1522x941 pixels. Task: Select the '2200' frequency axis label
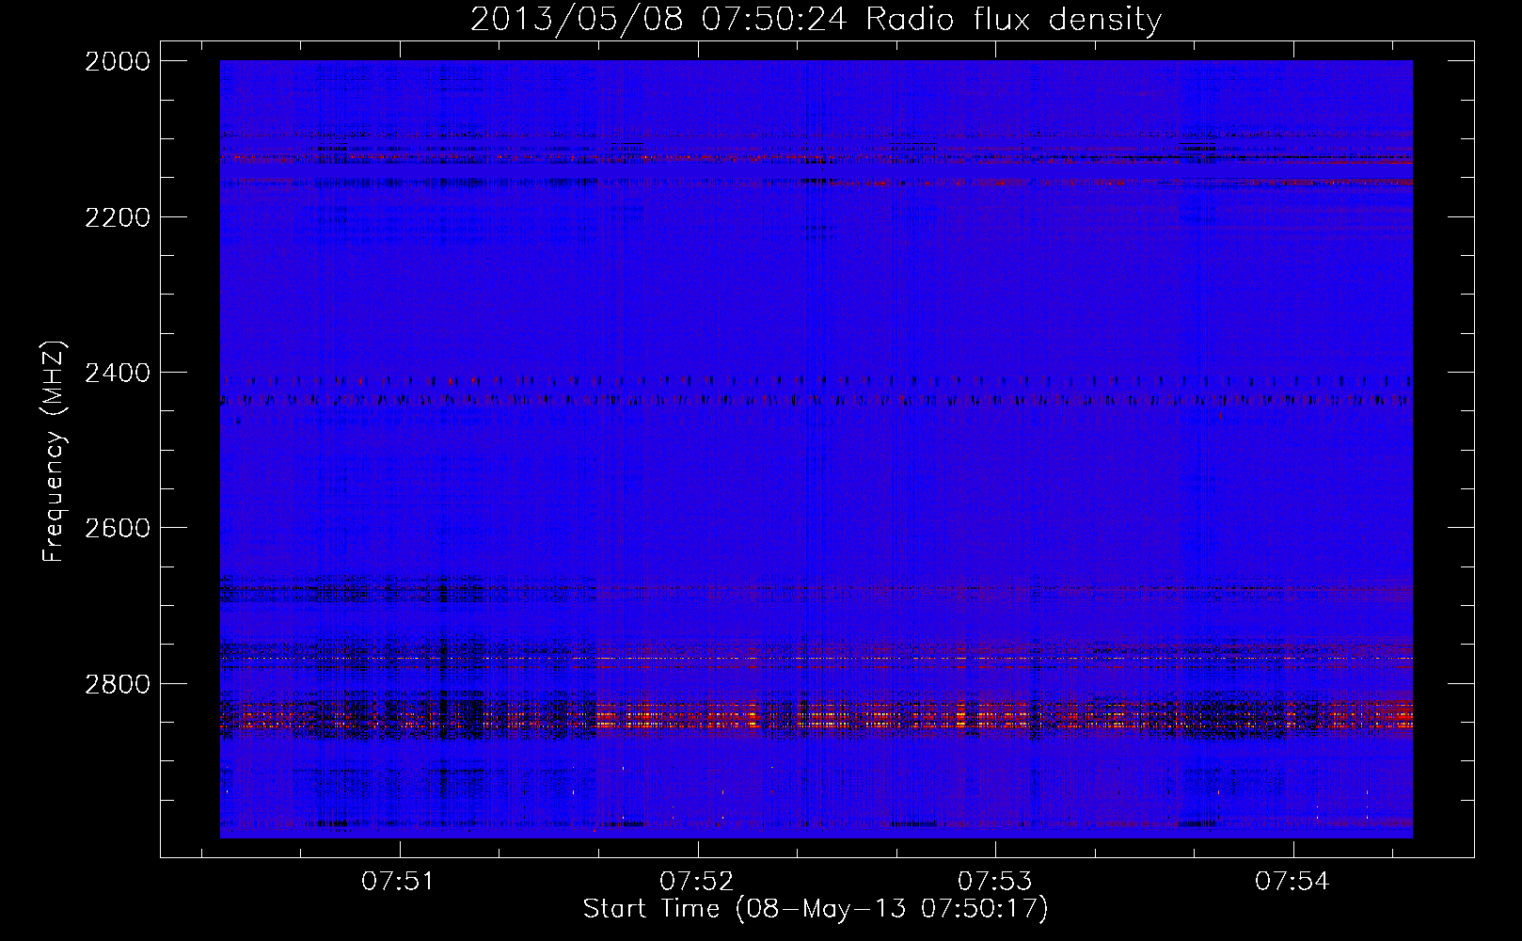pyautogui.click(x=118, y=217)
